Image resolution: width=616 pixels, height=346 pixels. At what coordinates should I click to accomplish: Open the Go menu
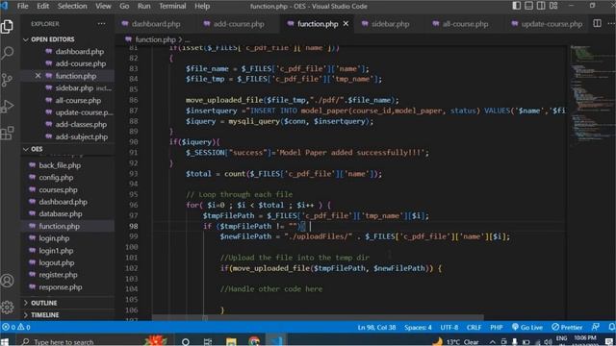click(124, 6)
